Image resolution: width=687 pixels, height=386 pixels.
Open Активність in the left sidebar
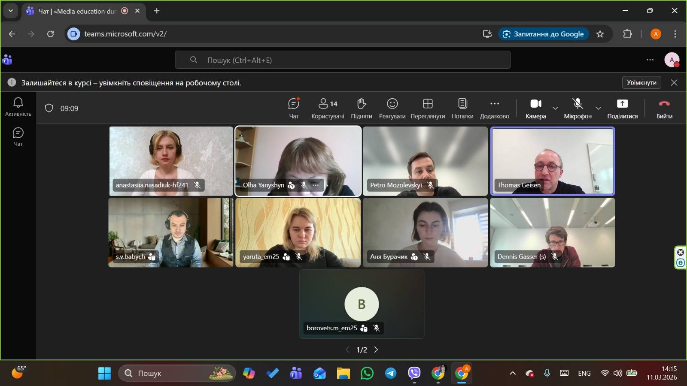pyautogui.click(x=18, y=106)
